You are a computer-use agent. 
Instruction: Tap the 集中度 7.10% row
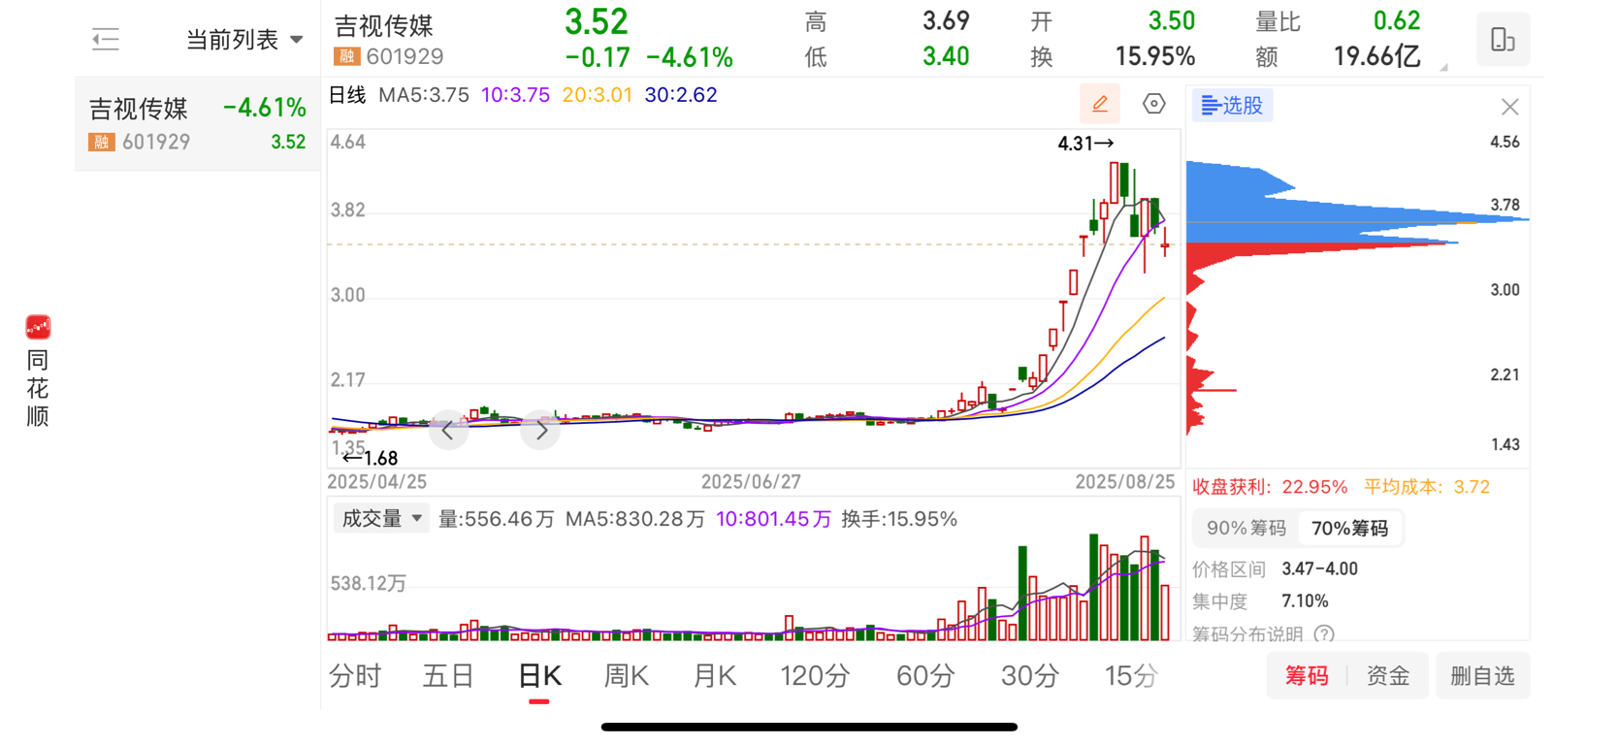click(x=1260, y=601)
